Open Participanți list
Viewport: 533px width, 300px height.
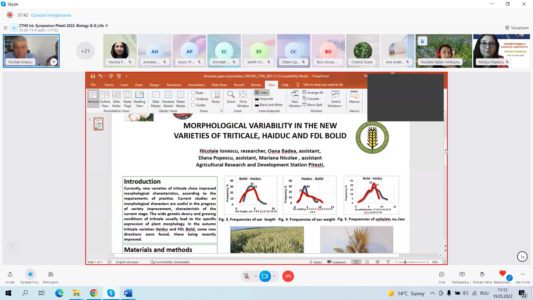(x=51, y=277)
